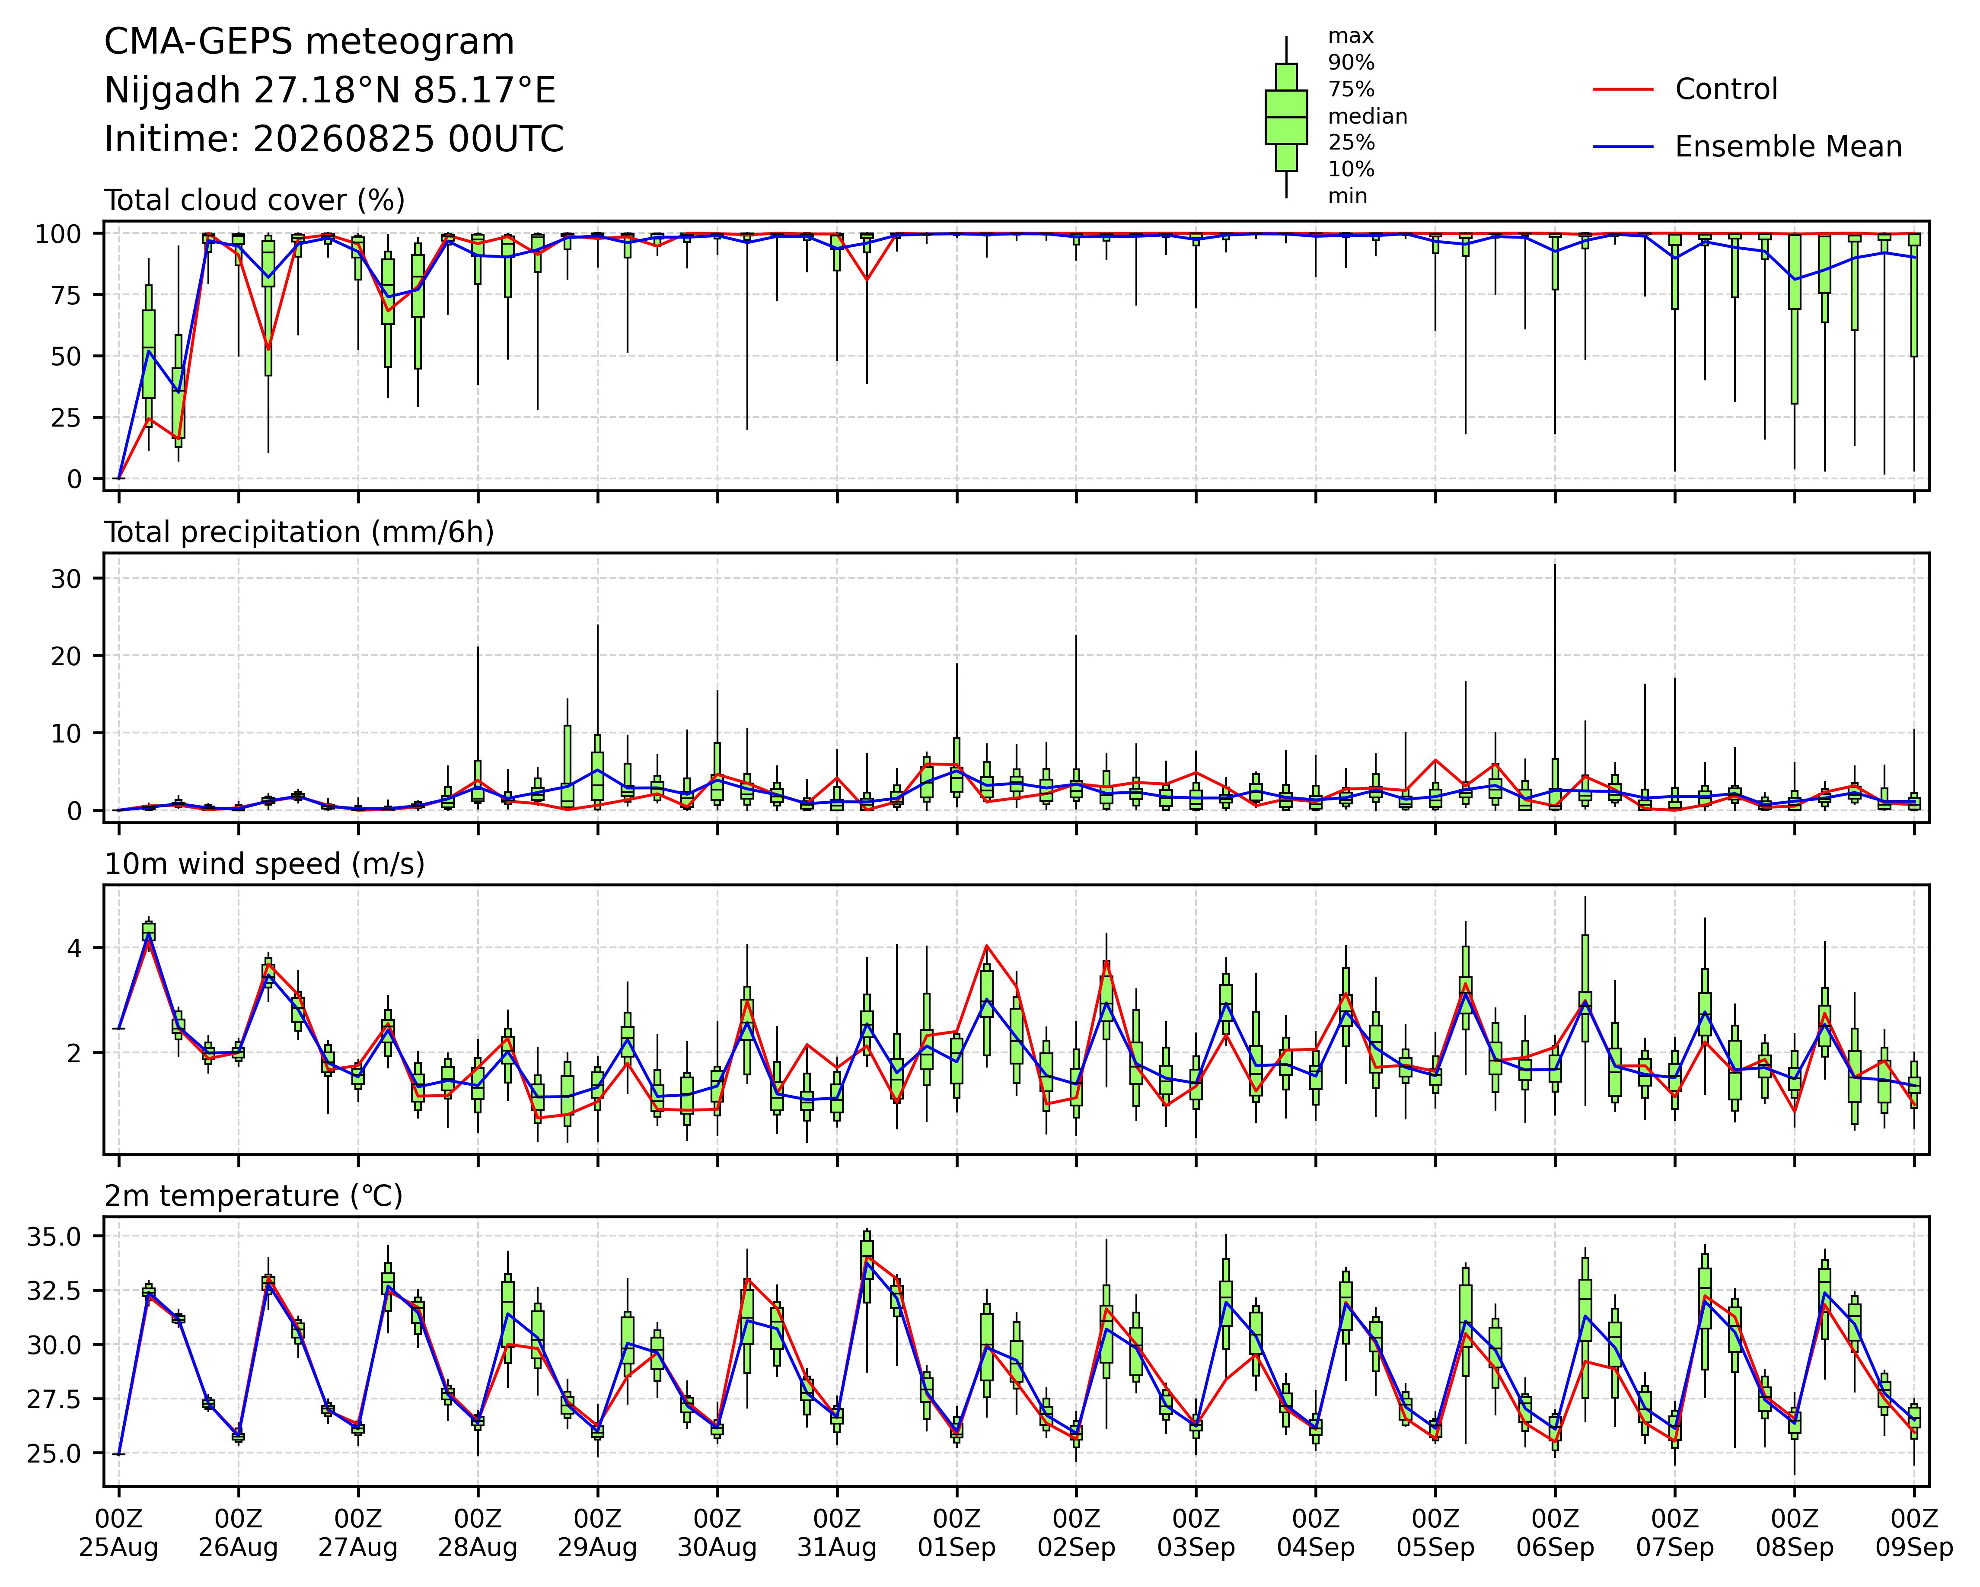Viewport: 1980px width, 1587px height.
Task: Click the temperature '32.5' y-axis tick
Action: point(54,1291)
